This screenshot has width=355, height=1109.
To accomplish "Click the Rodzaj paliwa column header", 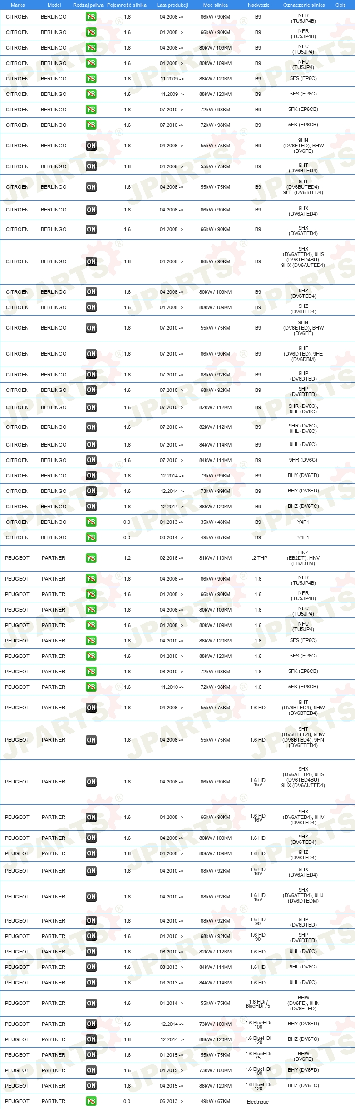I will coord(88,5).
